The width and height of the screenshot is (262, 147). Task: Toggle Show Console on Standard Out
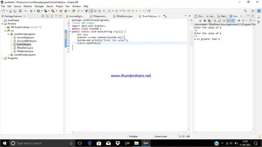(x=228, y=21)
